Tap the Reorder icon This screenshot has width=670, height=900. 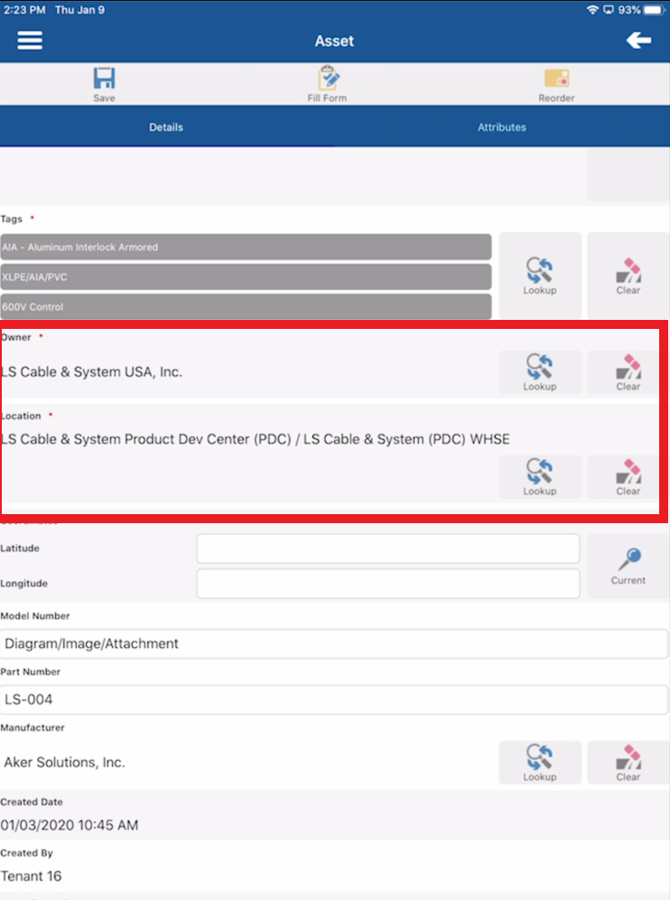coord(556,85)
